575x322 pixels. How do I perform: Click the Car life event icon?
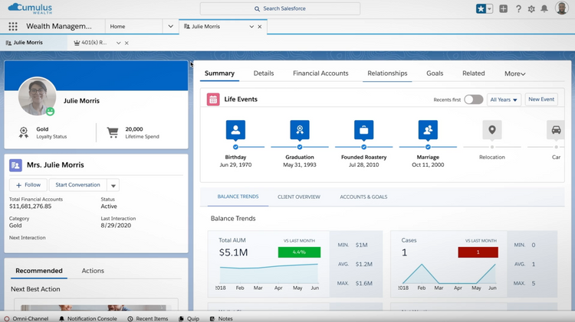556,129
